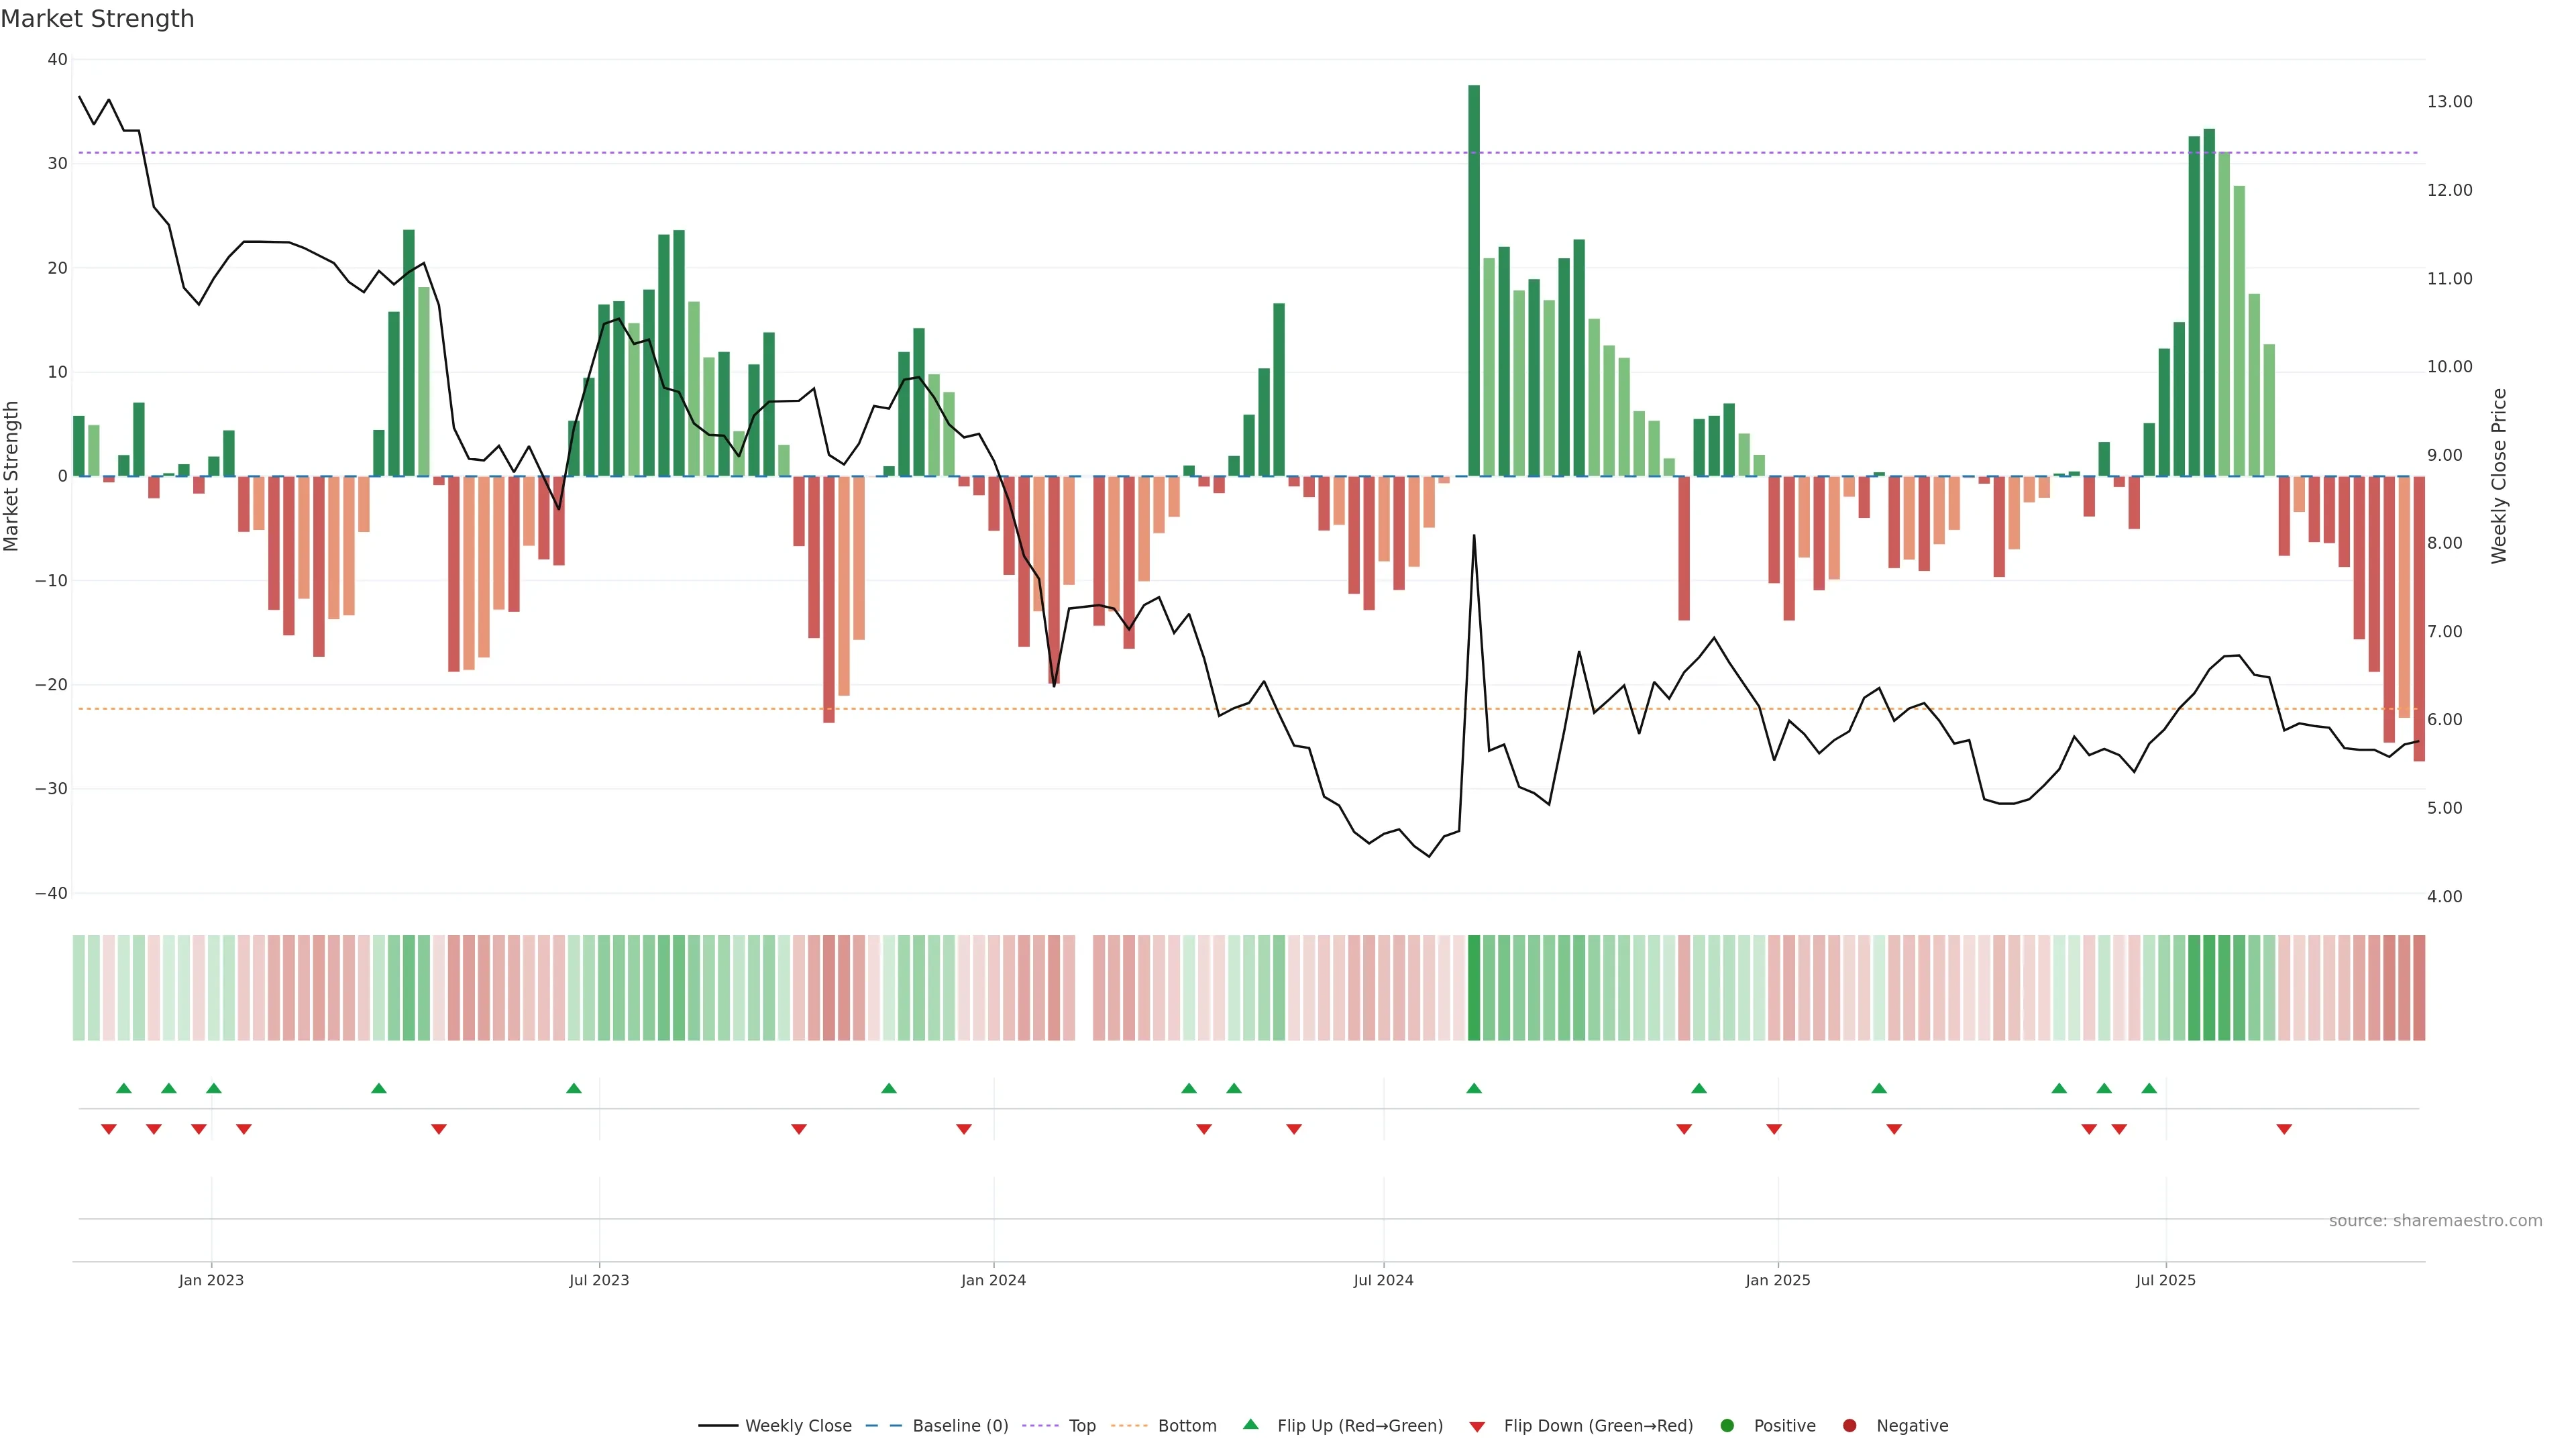Click the Jul 2025 x-axis label
This screenshot has height=1449, width=2576.
click(x=2165, y=1280)
